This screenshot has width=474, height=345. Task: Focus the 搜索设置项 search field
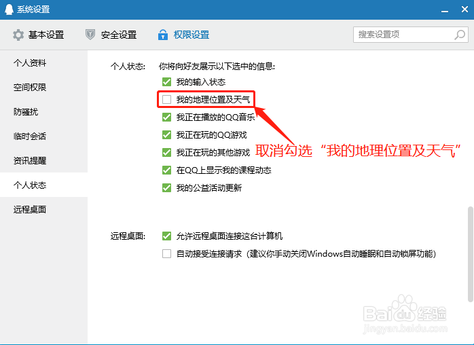tap(411, 35)
